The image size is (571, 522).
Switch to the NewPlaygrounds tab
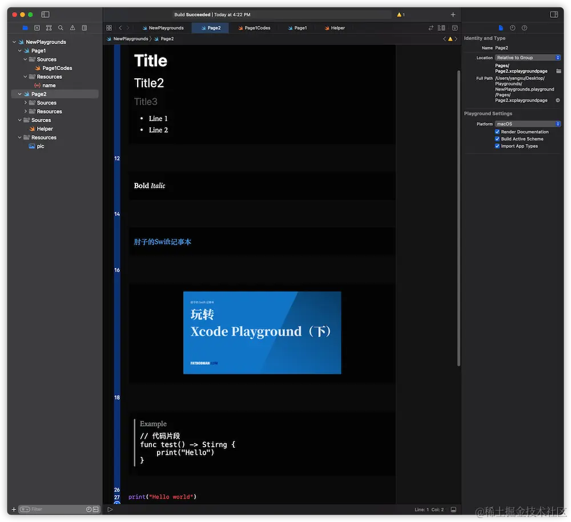pos(163,27)
